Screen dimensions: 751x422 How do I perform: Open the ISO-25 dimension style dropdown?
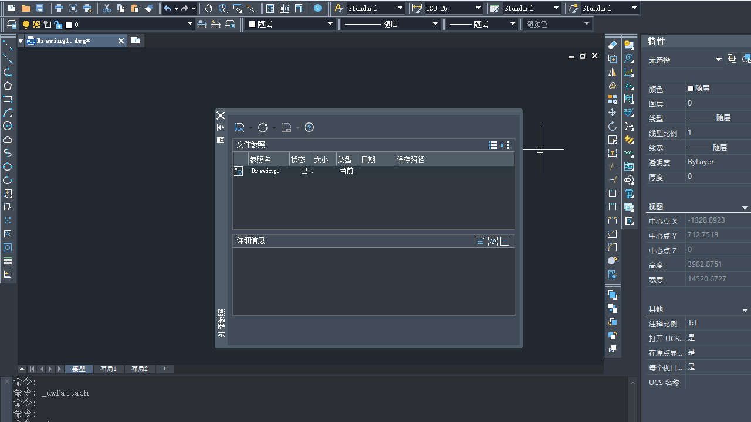[x=478, y=8]
